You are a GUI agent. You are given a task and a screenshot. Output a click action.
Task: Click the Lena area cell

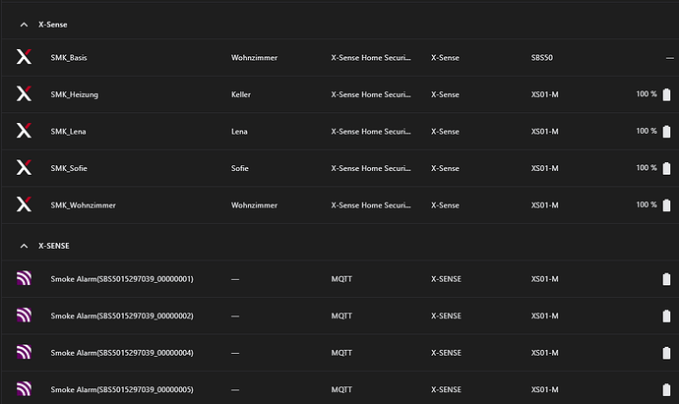(x=239, y=132)
